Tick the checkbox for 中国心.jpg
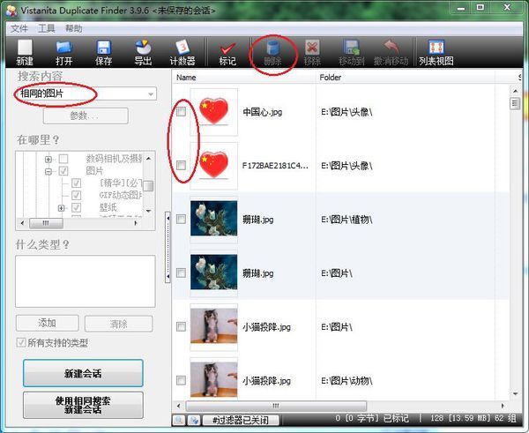This screenshot has width=529, height=433. coord(181,112)
